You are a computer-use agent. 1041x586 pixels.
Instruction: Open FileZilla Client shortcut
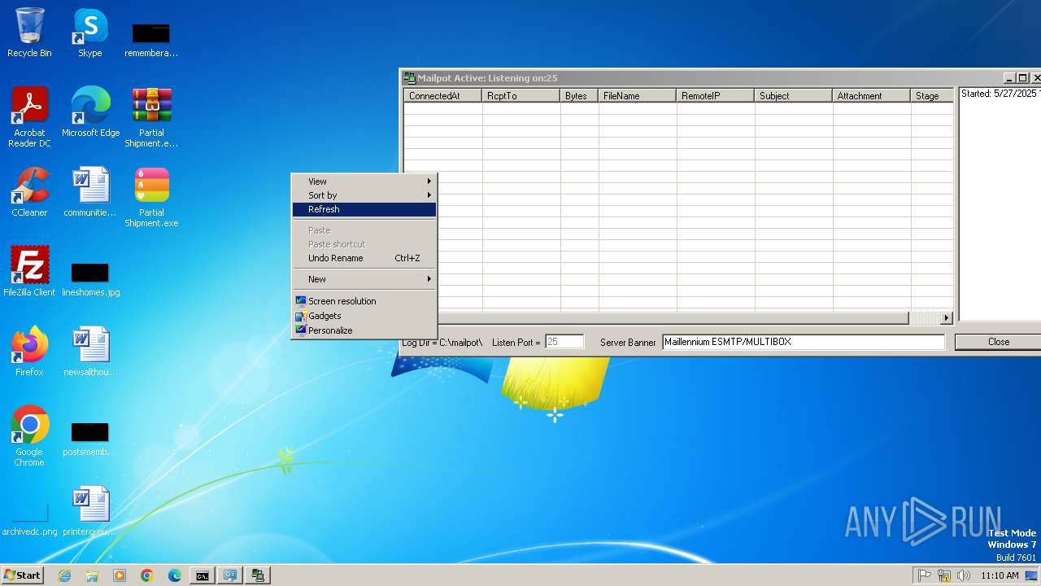pyautogui.click(x=29, y=272)
